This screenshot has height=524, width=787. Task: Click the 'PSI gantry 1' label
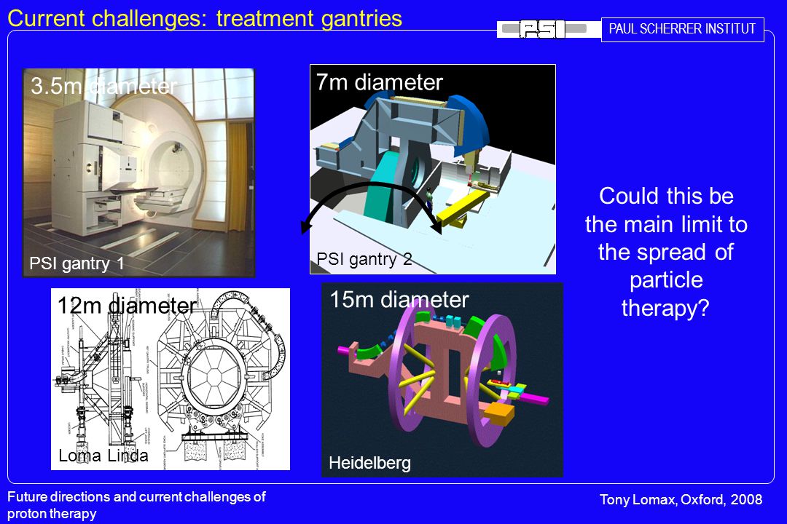(77, 263)
